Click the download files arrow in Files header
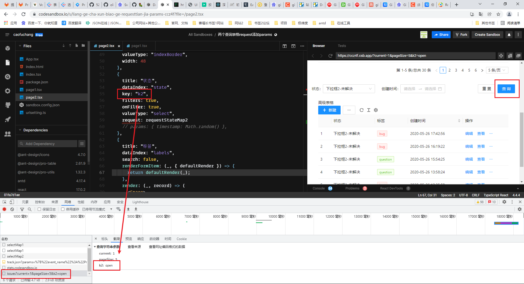This screenshot has height=284, width=524. point(64,46)
